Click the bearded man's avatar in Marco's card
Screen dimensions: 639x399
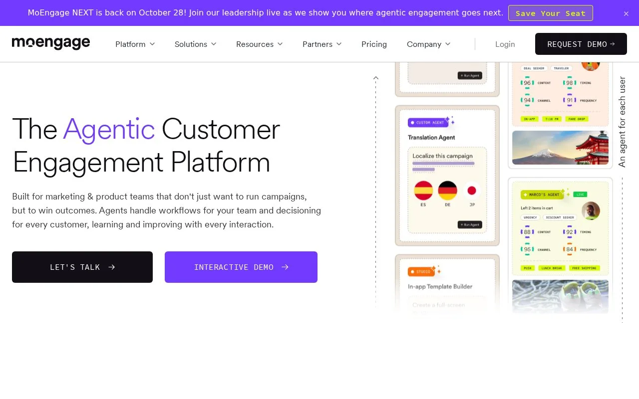591,211
